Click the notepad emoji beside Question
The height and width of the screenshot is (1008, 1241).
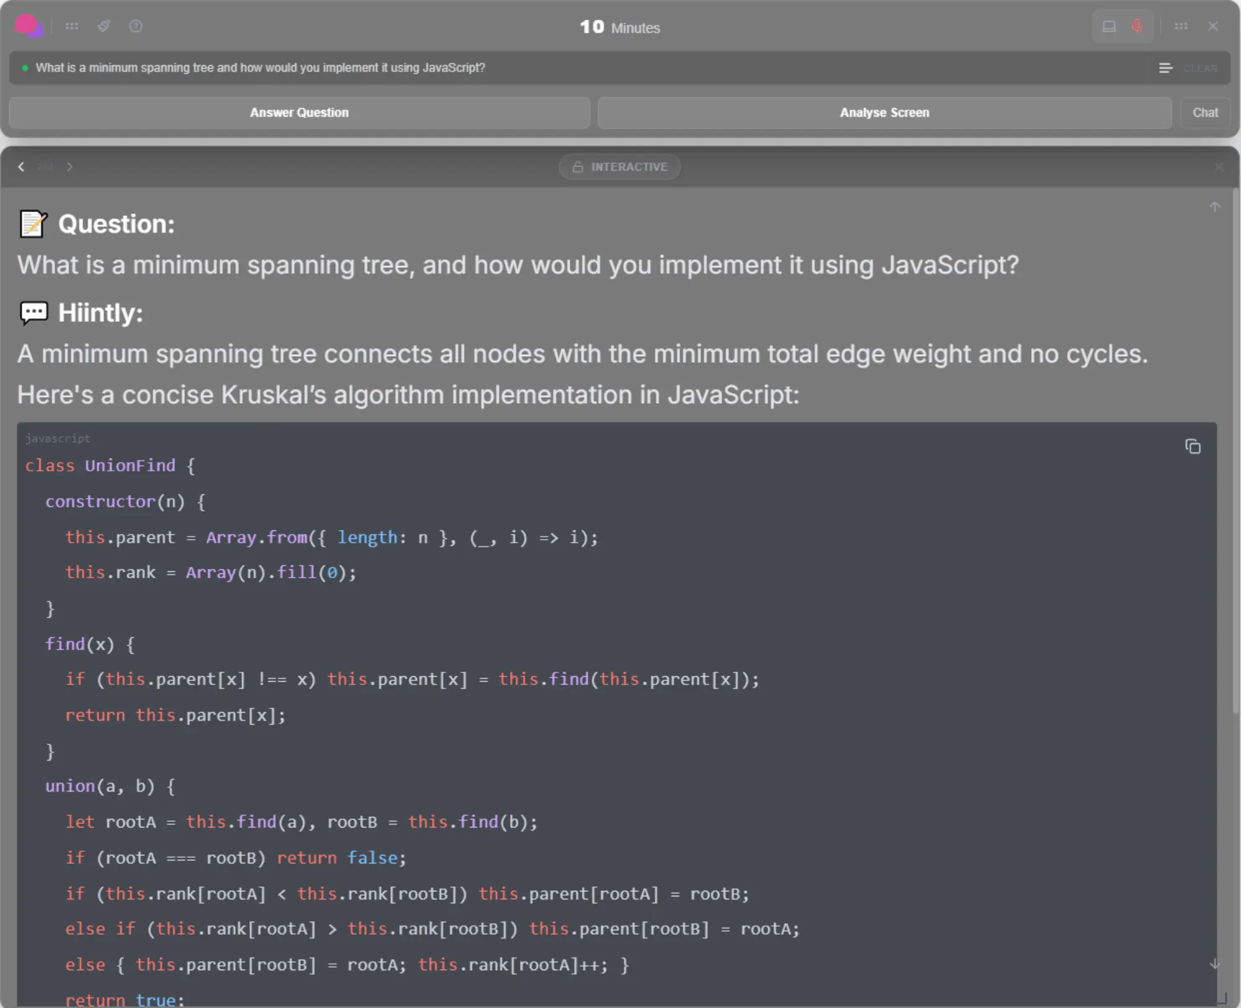pos(34,224)
